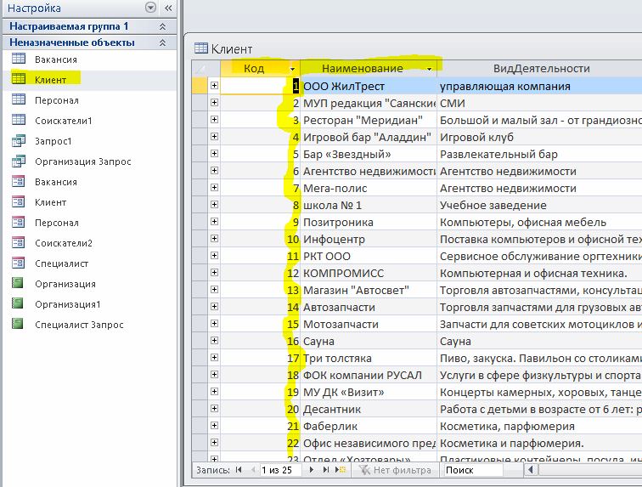Screen dimensions: 642x487
Task: Click the cell Развлекательный бар
Action: [x=539, y=154]
